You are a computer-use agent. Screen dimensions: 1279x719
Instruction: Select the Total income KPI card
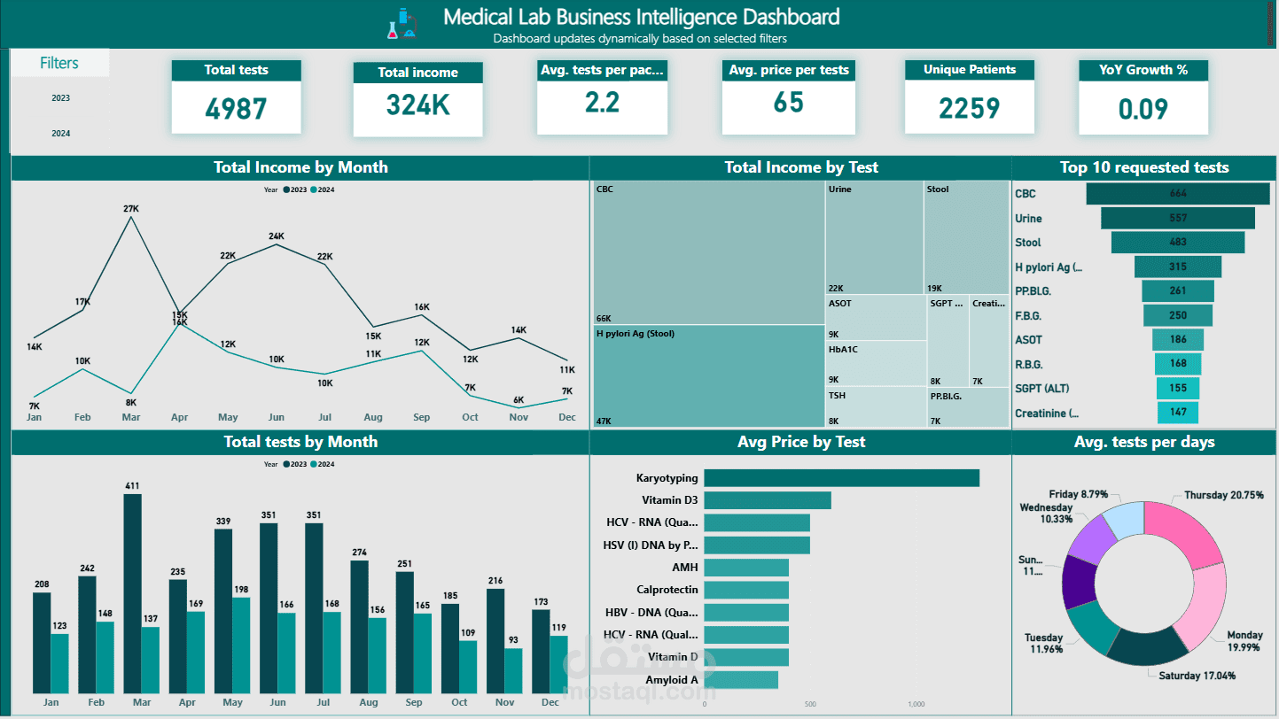coord(417,96)
